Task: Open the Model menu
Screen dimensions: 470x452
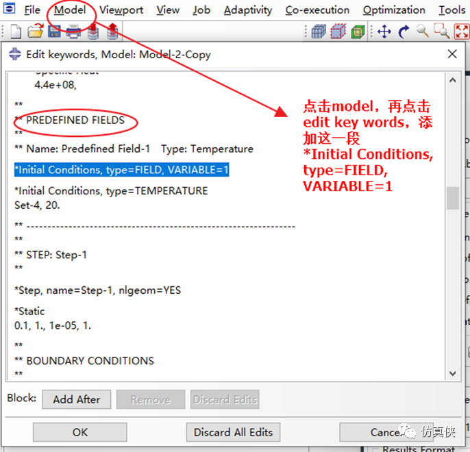Action: coord(70,10)
